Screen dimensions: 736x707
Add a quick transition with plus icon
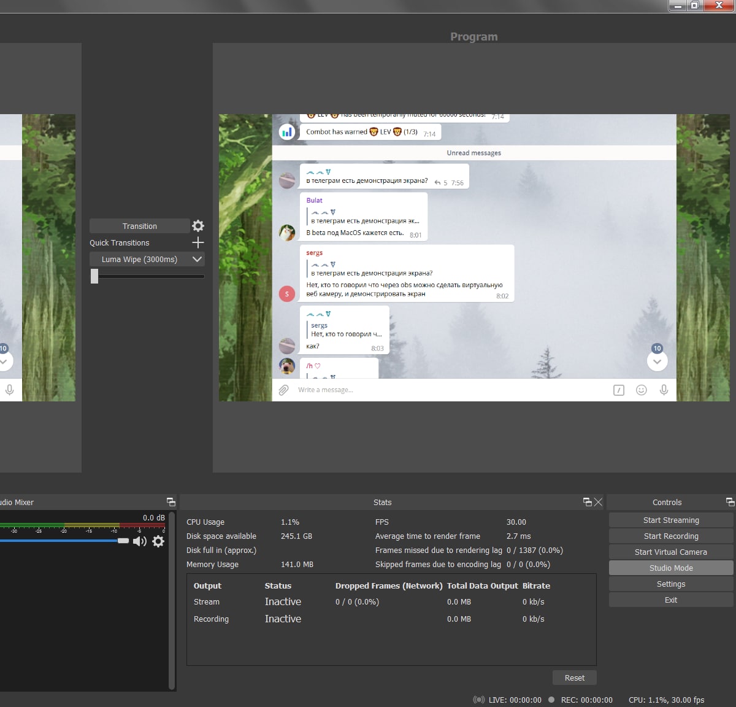coord(198,242)
